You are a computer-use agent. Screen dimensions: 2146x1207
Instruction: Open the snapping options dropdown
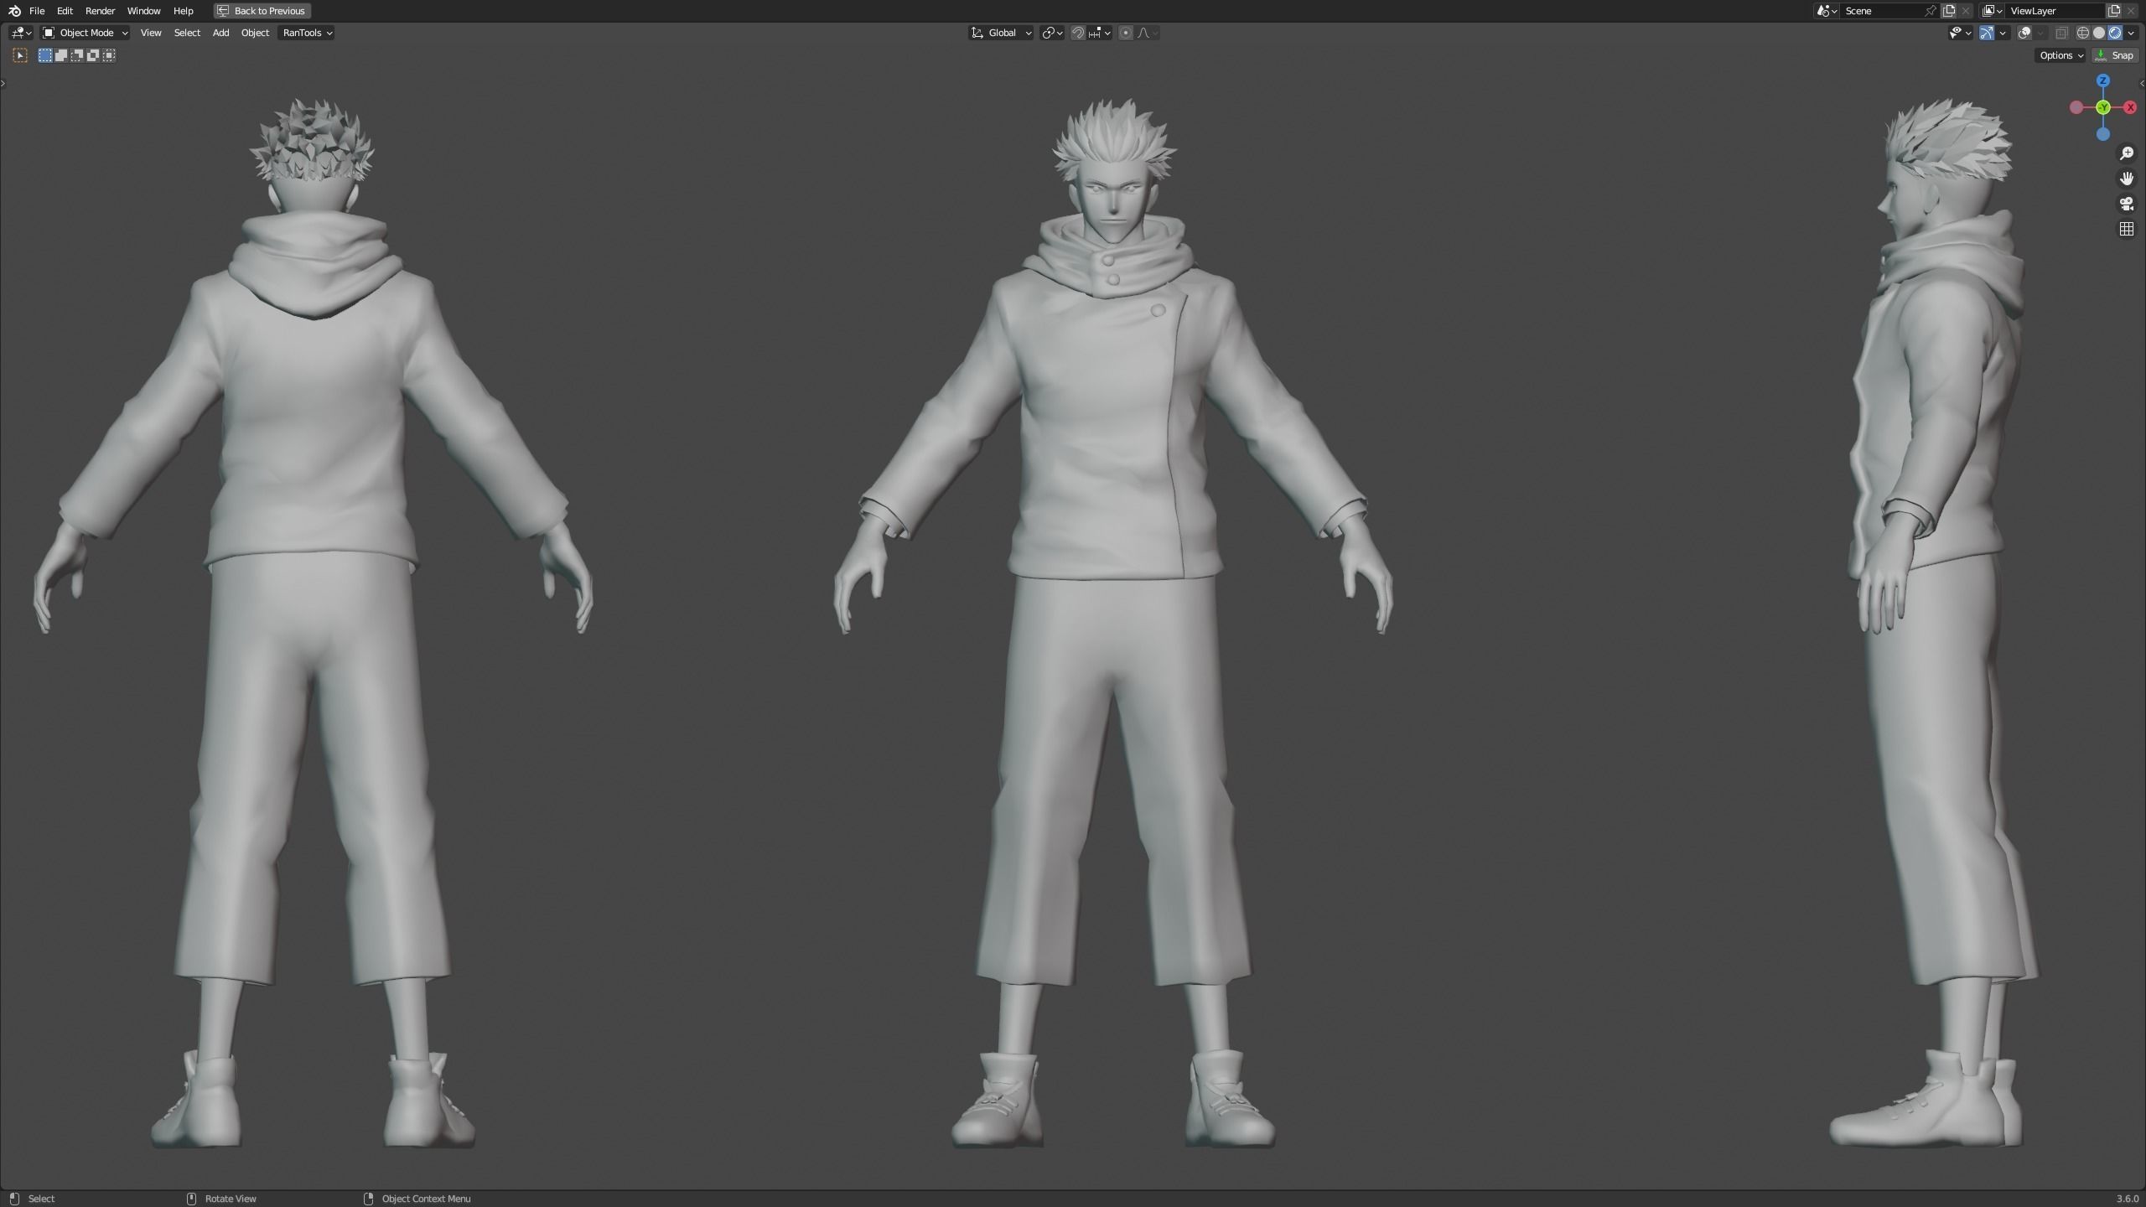point(1099,33)
